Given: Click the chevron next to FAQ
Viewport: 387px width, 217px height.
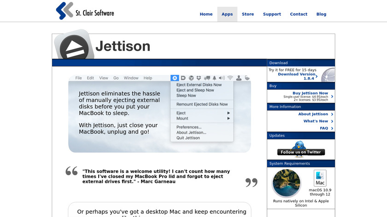Looking at the screenshot, I should point(332,129).
